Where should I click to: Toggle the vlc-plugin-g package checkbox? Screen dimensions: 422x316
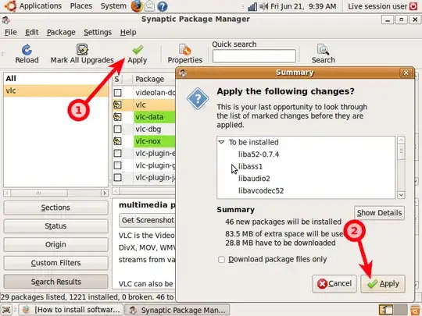coord(117,165)
